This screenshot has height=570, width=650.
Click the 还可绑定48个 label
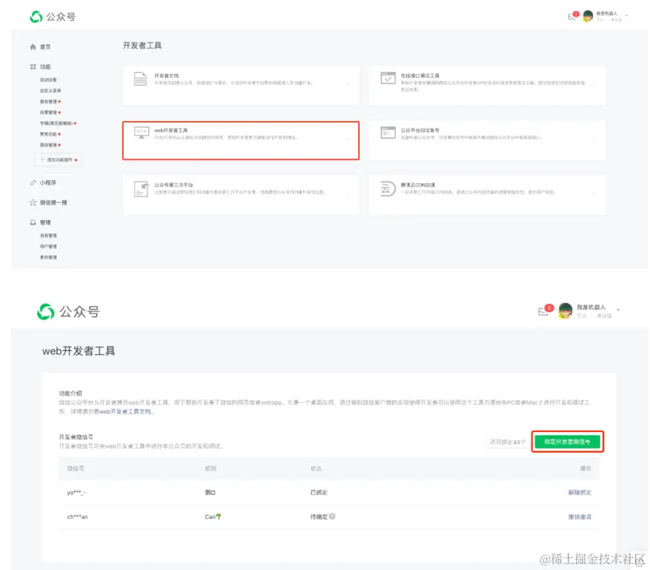pyautogui.click(x=508, y=442)
